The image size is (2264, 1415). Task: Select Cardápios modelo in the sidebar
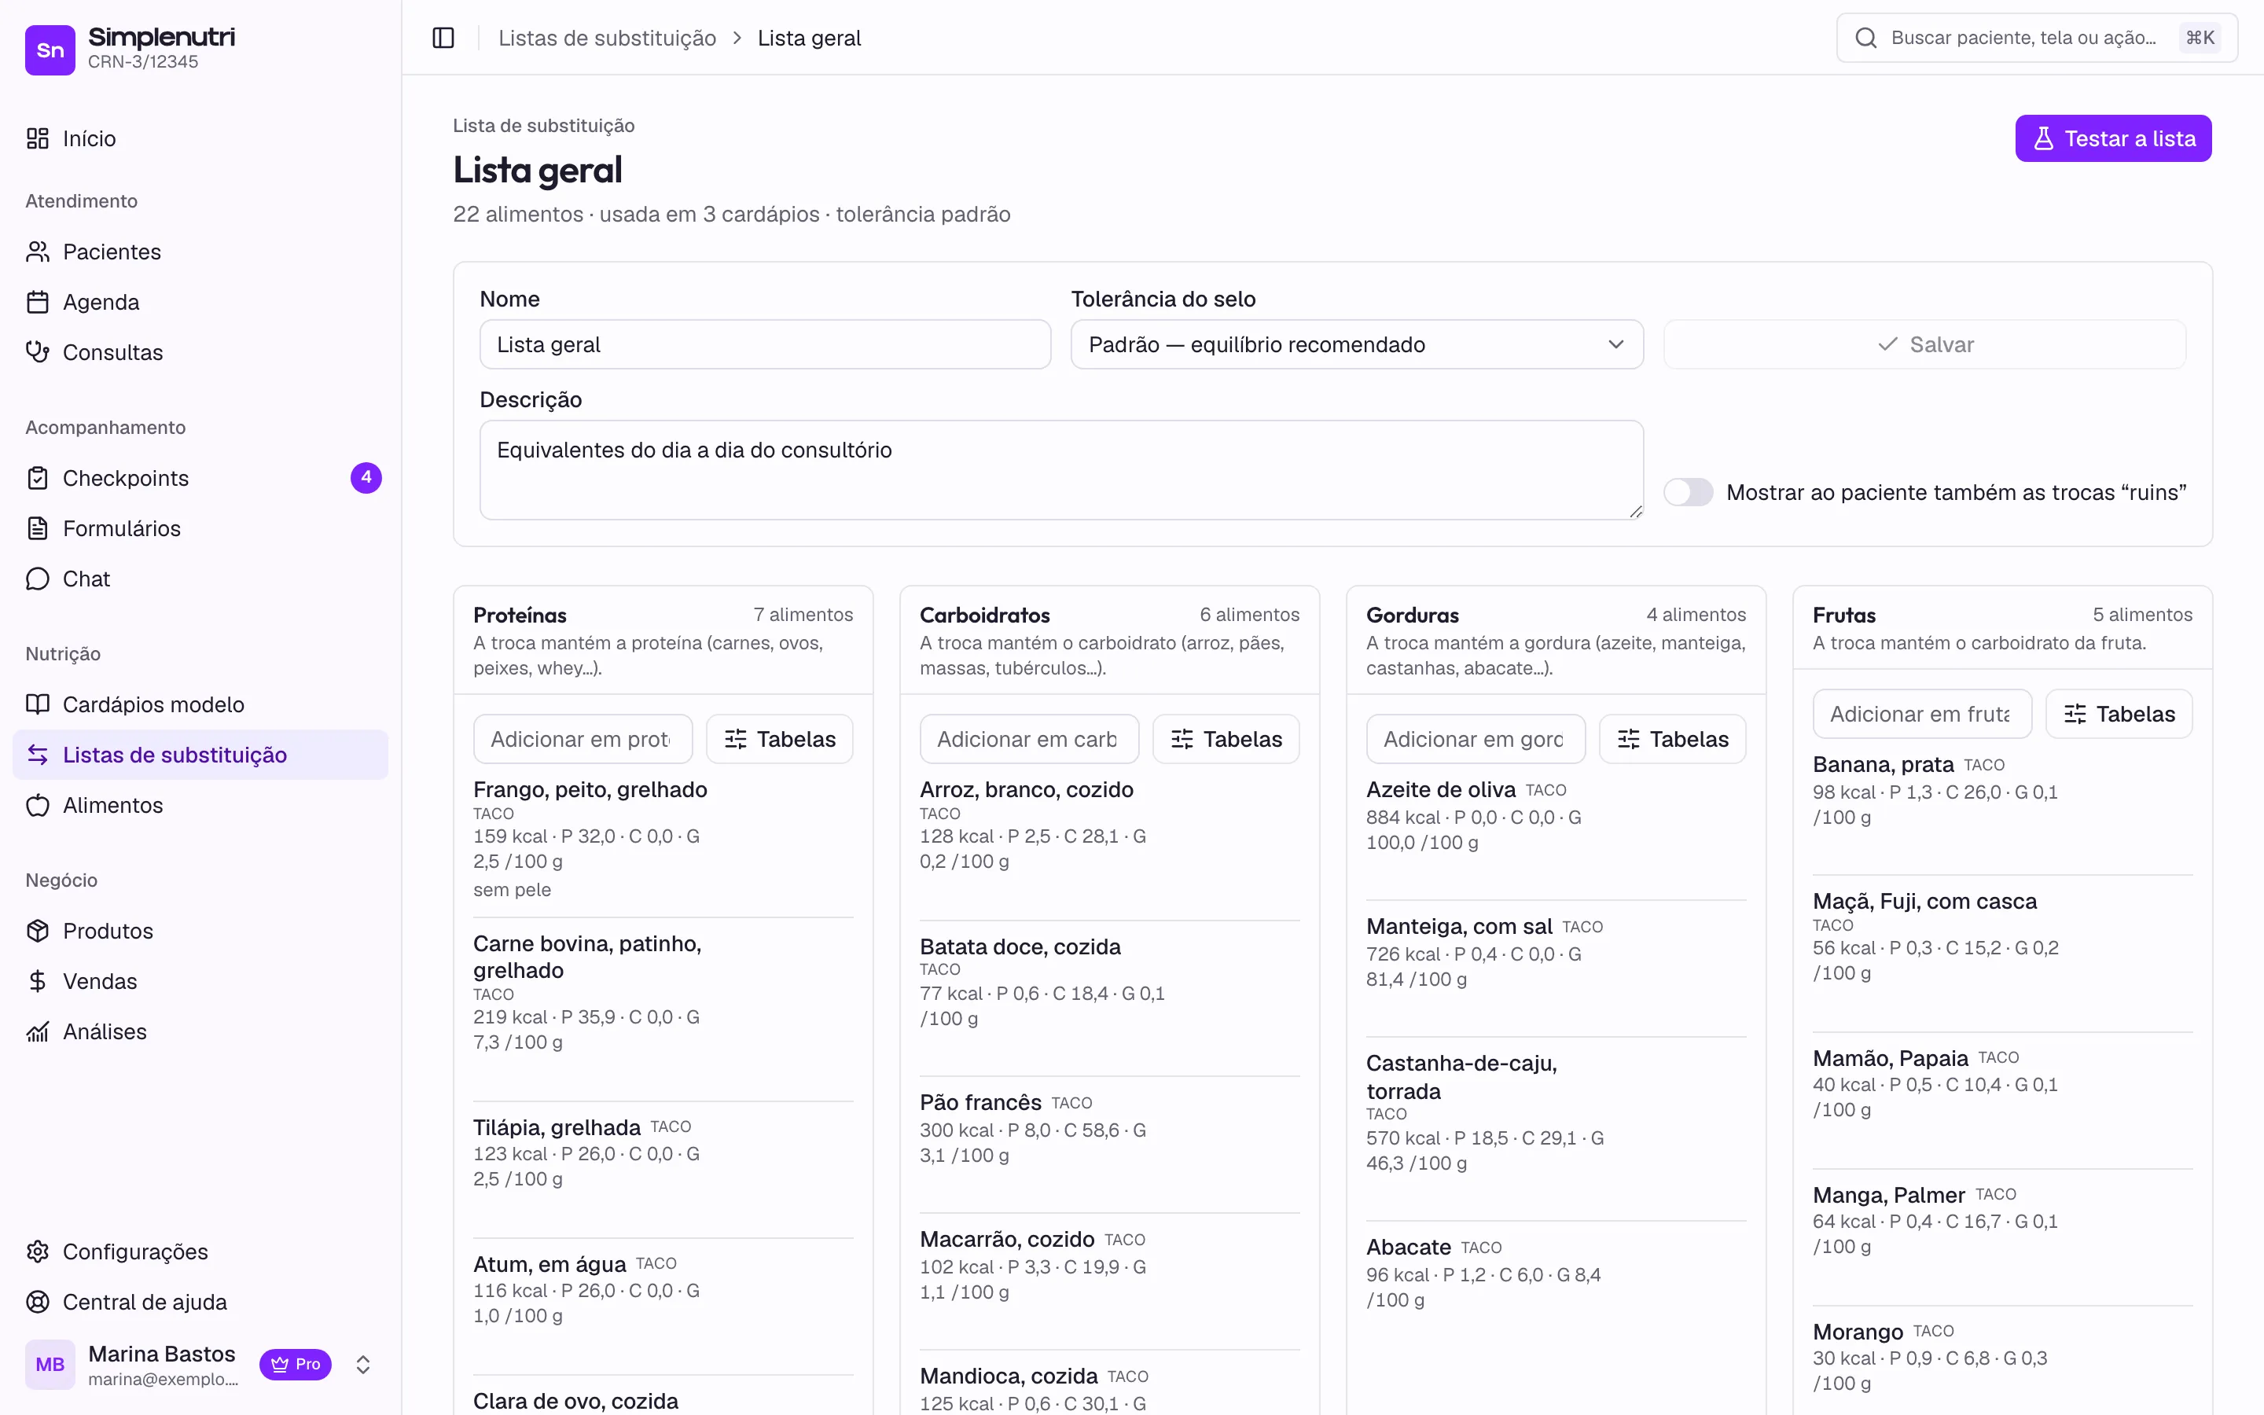(200, 704)
